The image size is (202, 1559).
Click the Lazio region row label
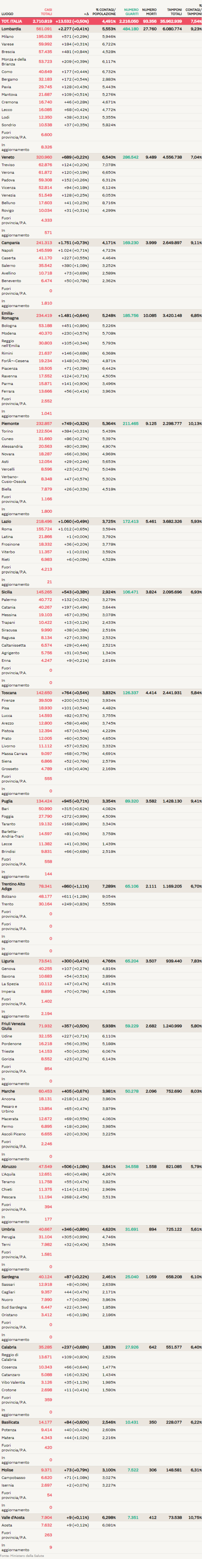click(x=6, y=521)
